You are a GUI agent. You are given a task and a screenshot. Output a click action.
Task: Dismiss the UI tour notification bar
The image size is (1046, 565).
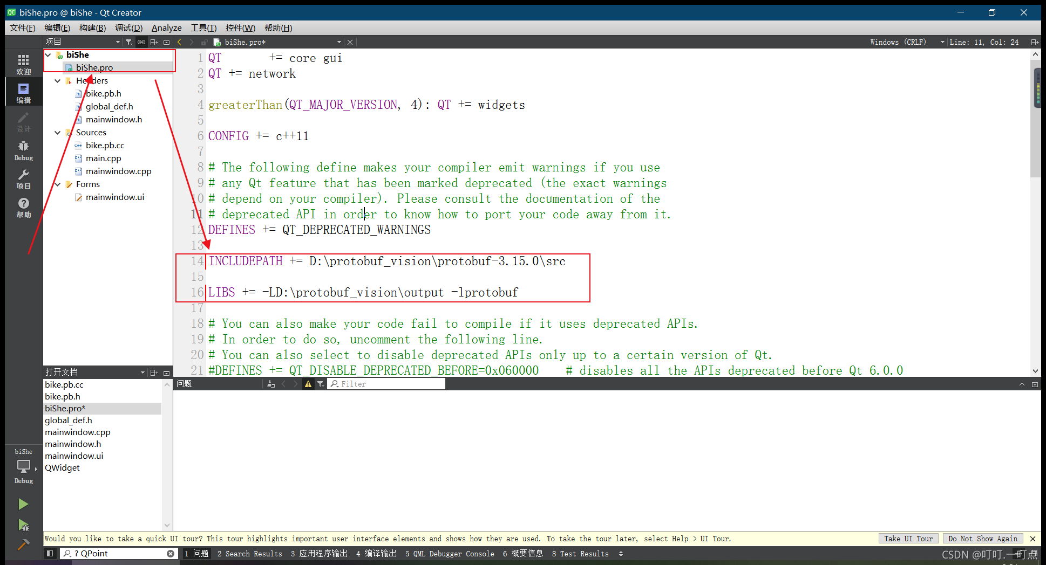pos(1033,539)
